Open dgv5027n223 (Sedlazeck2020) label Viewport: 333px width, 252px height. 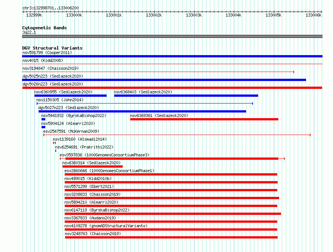tap(68, 108)
